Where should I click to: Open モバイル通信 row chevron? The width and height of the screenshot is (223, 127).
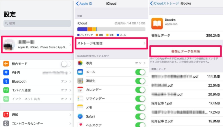[70, 90]
